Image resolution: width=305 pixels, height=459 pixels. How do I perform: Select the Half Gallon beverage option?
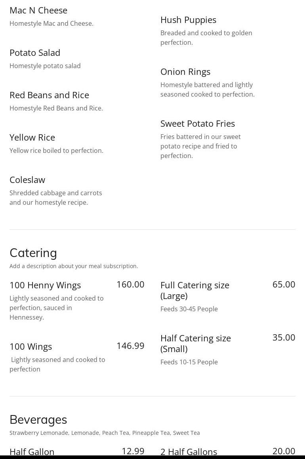tap(32, 451)
